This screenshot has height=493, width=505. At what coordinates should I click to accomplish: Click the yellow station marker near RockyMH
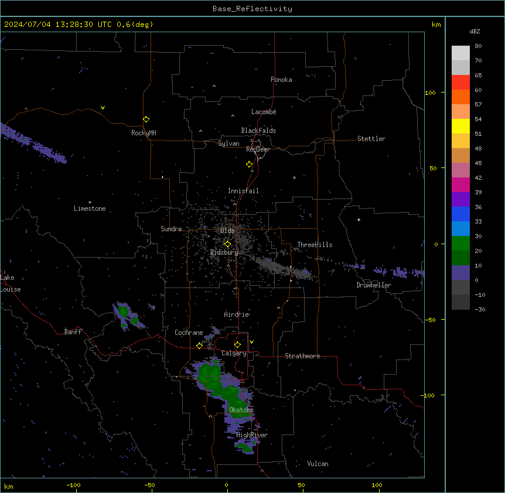click(x=146, y=119)
